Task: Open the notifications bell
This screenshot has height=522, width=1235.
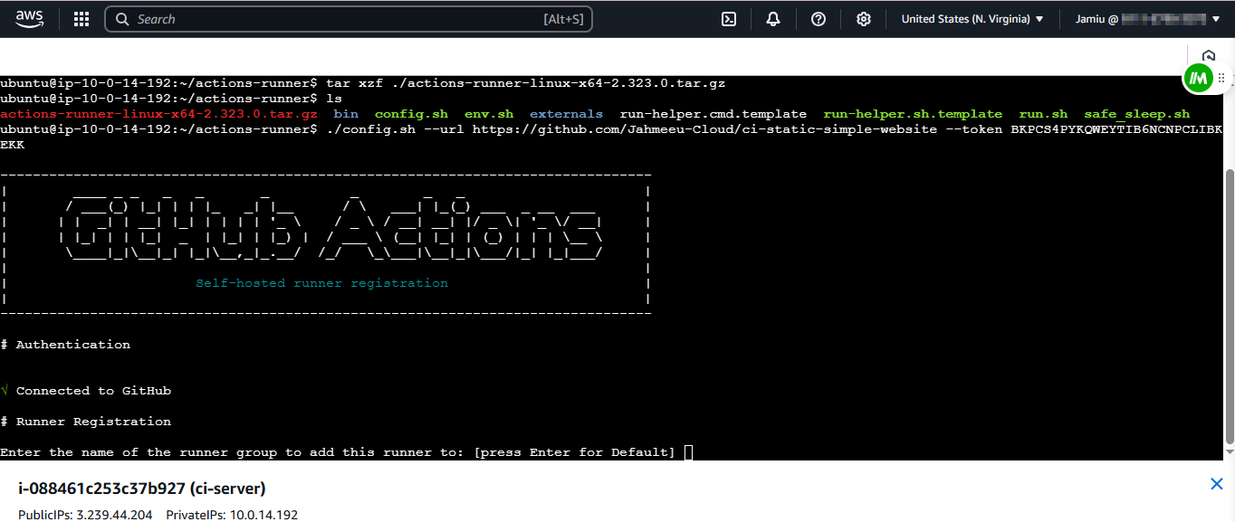Action: (x=773, y=19)
